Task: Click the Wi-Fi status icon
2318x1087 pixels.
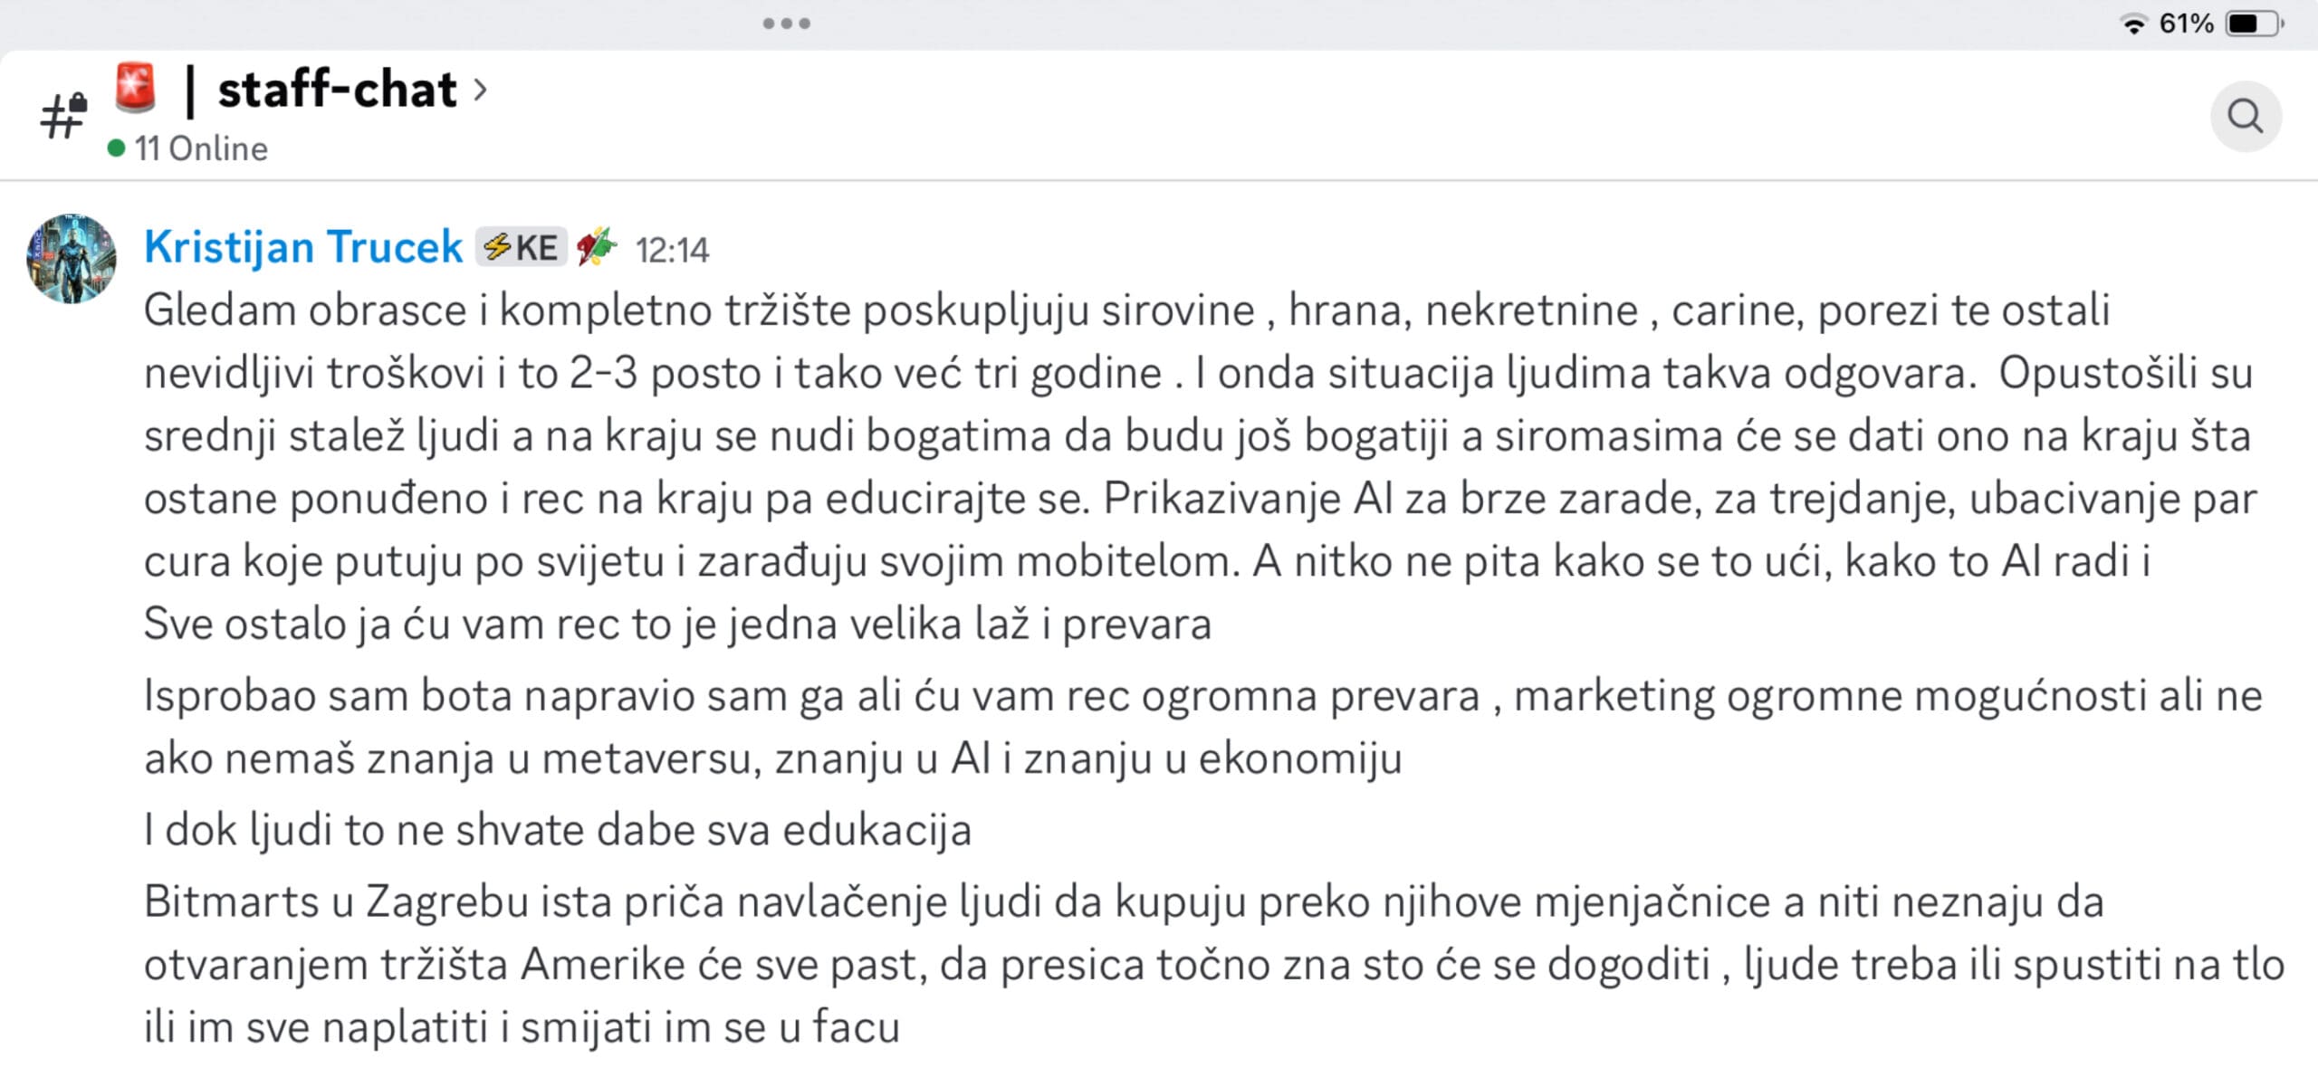Action: click(x=2133, y=24)
